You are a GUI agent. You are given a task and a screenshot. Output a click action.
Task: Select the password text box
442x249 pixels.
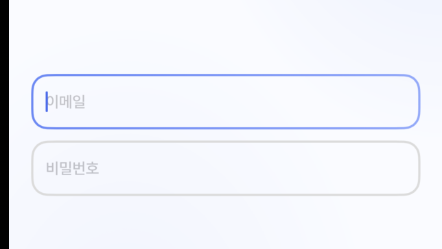pyautogui.click(x=226, y=168)
